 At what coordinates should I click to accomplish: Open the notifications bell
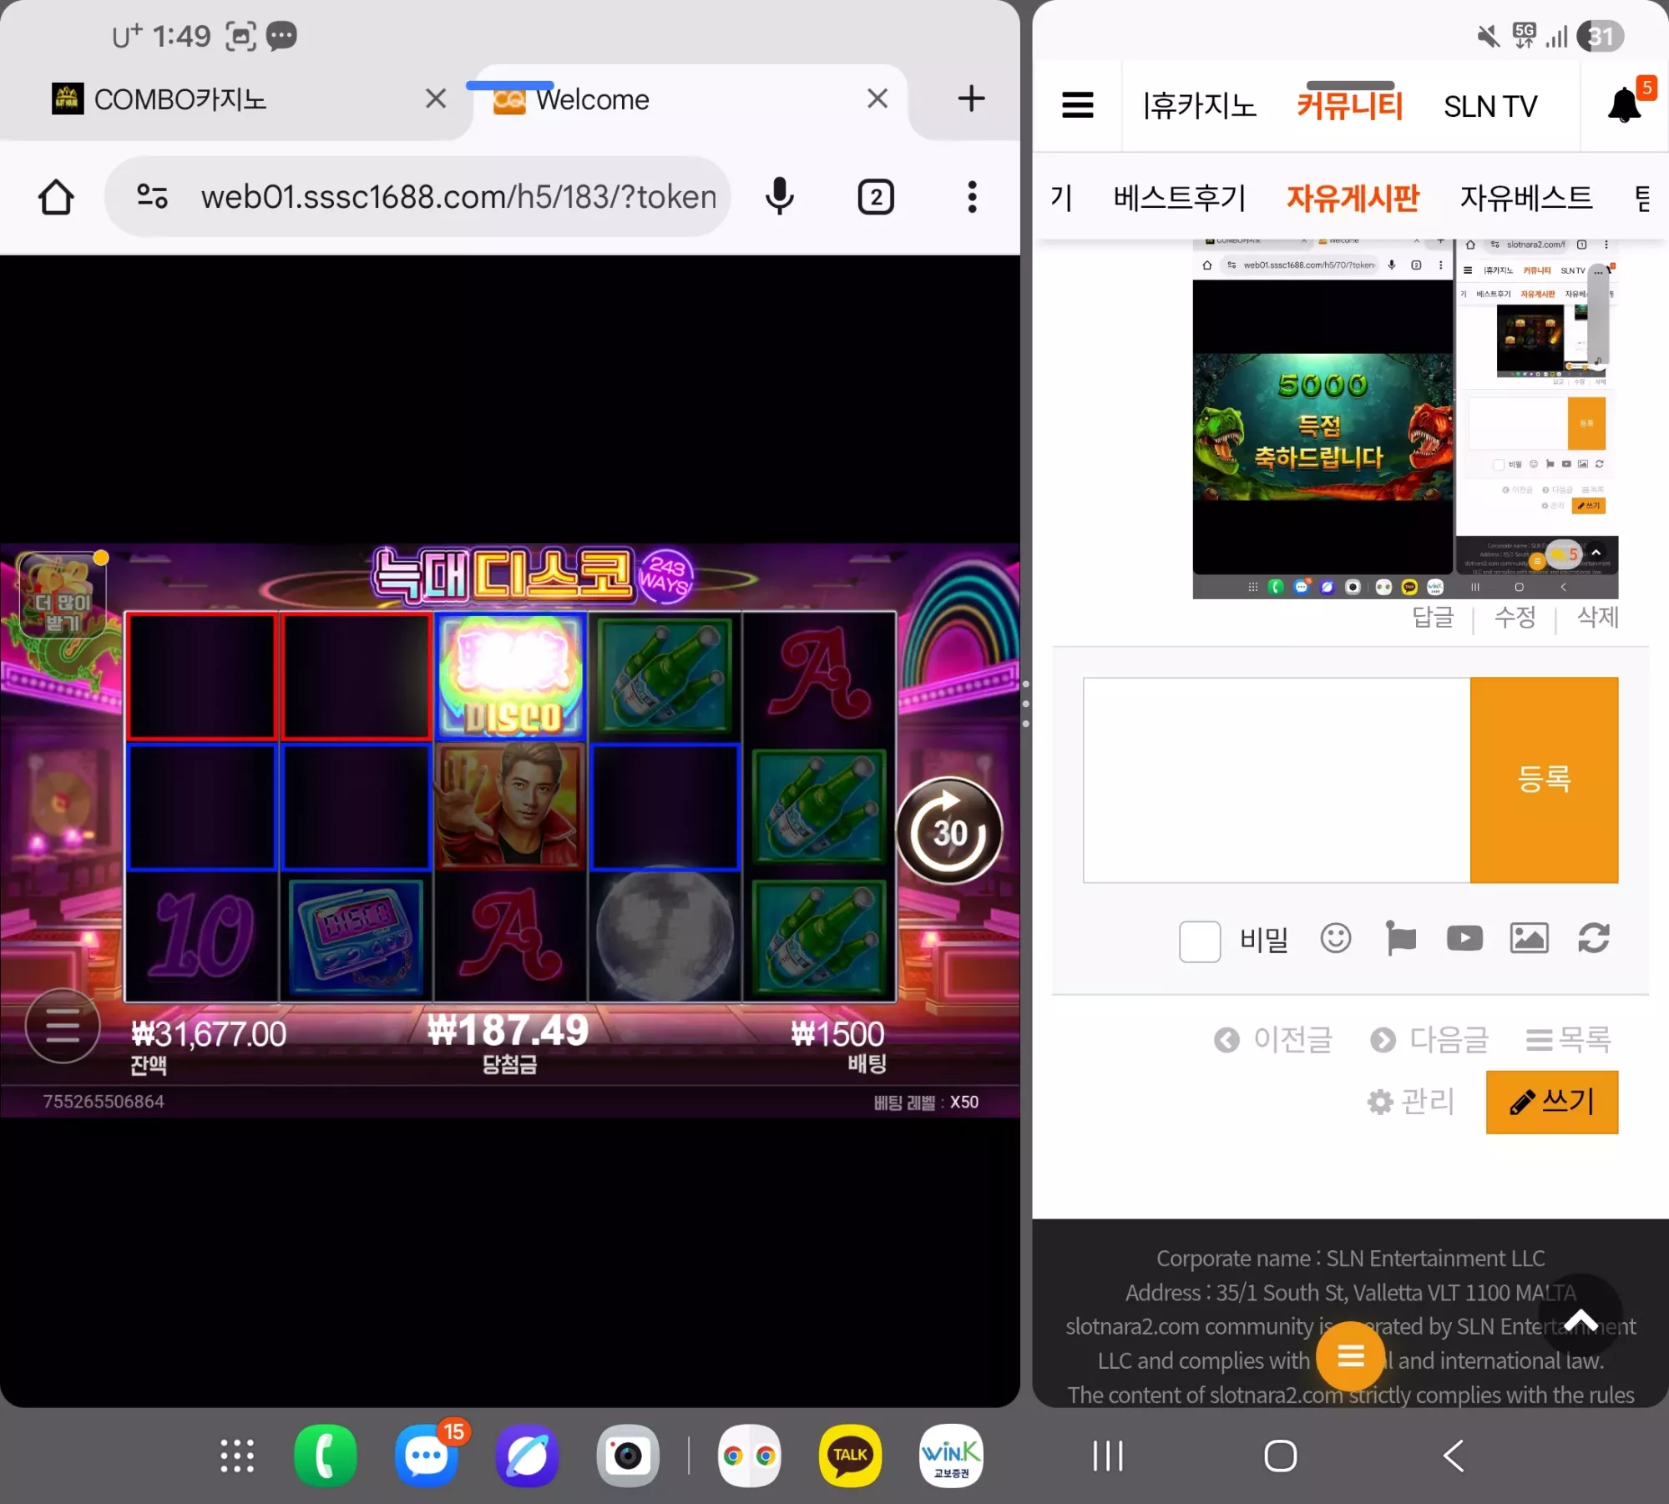(x=1625, y=105)
